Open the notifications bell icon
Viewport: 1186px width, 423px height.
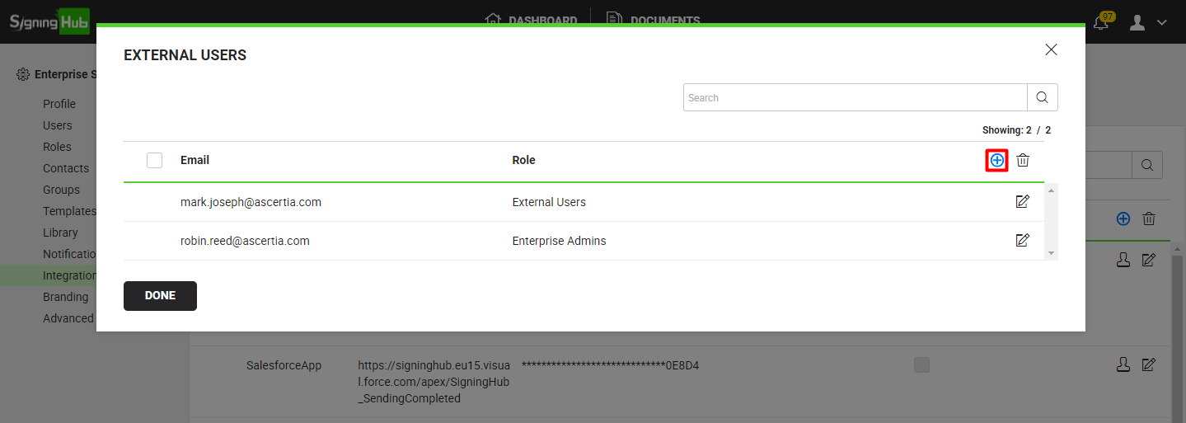1101,22
